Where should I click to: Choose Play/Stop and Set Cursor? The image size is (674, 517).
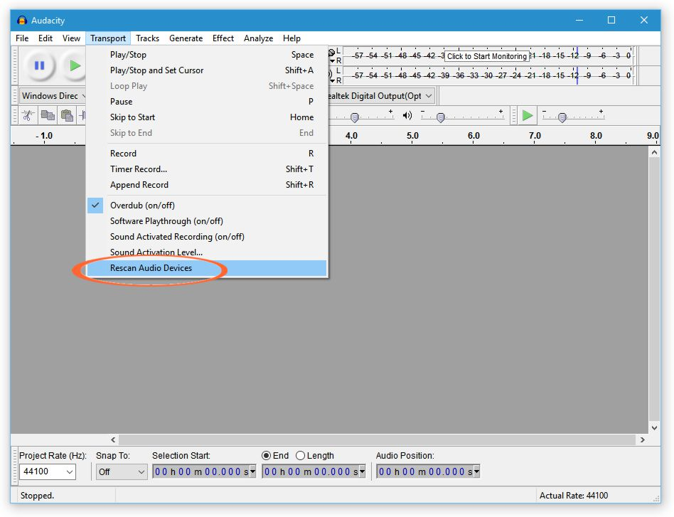206,70
